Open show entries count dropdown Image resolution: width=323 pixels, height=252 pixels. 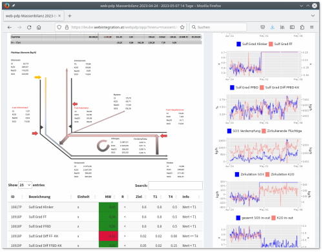(25, 185)
